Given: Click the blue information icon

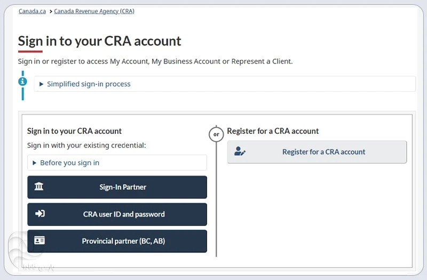Looking at the screenshot, I should coord(22,82).
